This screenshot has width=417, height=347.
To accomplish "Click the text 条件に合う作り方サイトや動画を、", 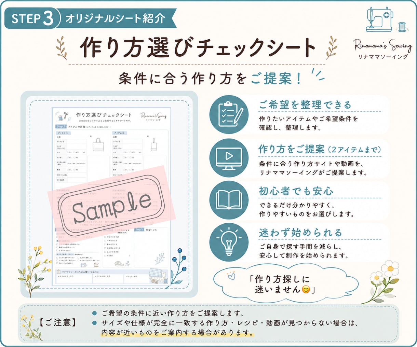I will coord(312,164).
